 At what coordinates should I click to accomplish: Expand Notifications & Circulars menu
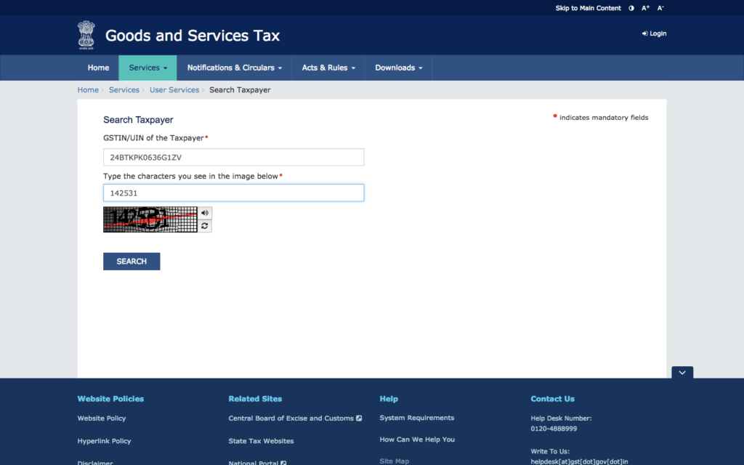234,68
